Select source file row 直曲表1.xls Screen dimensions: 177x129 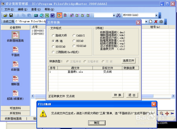(94, 72)
